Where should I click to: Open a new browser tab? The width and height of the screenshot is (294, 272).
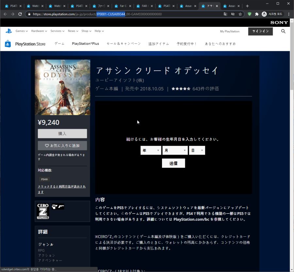[247, 6]
